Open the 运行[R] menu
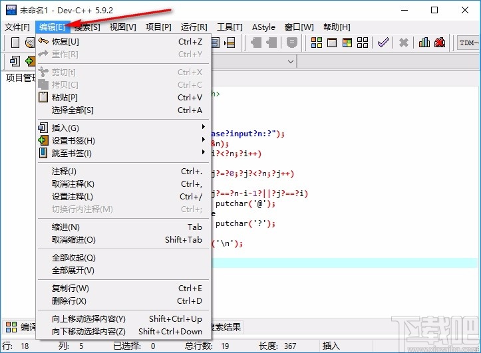 point(194,27)
